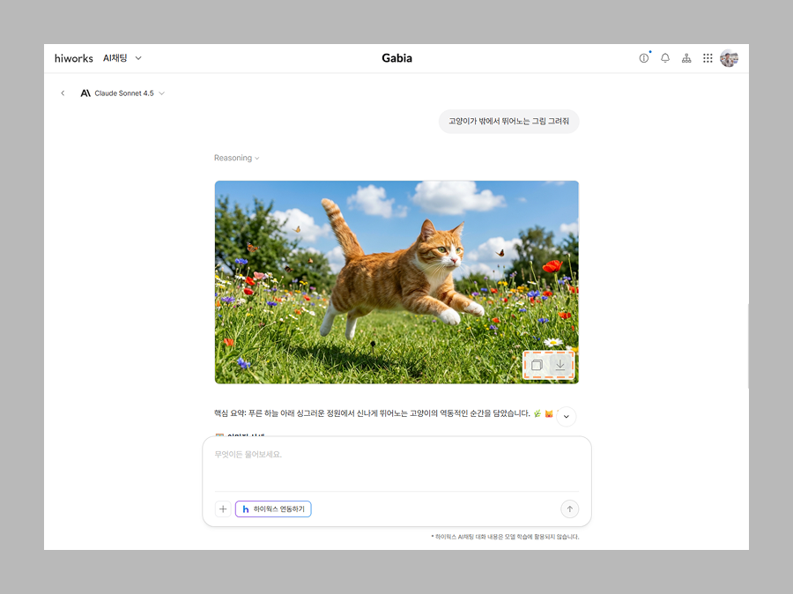Download the generated cat image
The width and height of the screenshot is (793, 594).
[x=560, y=365]
